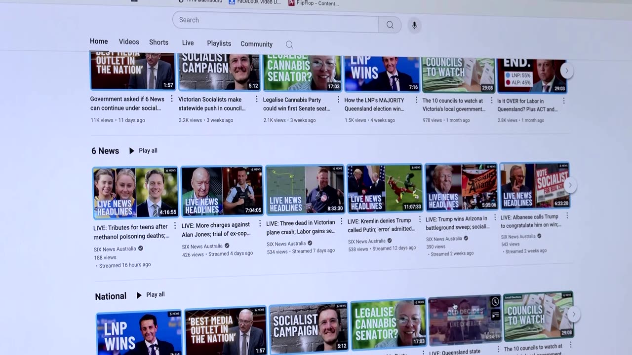Open title 'LIVE: Three dead in Victorian plane crash'
632x355 pixels.
tap(301, 227)
